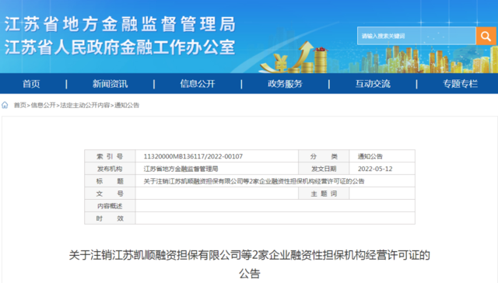Click the 时效 label cell
498x283 pixels.
pyautogui.click(x=110, y=218)
